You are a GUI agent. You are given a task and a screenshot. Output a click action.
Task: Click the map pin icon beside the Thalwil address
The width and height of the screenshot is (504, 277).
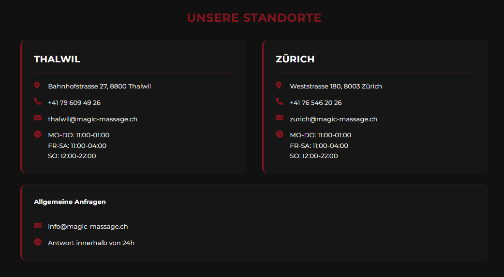37,86
